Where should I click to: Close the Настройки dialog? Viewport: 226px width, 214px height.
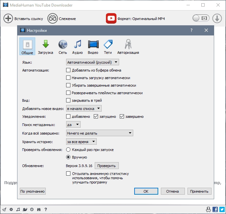pos(206,30)
